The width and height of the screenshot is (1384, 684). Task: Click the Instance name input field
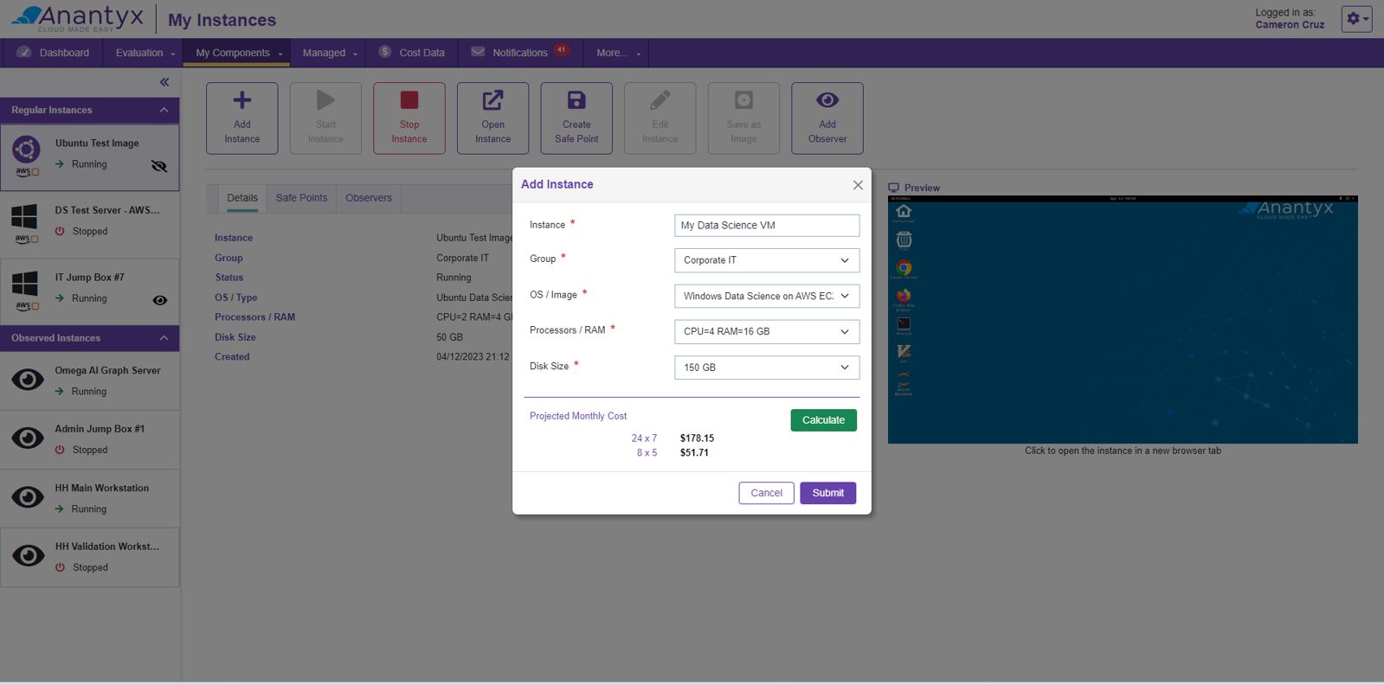(767, 225)
